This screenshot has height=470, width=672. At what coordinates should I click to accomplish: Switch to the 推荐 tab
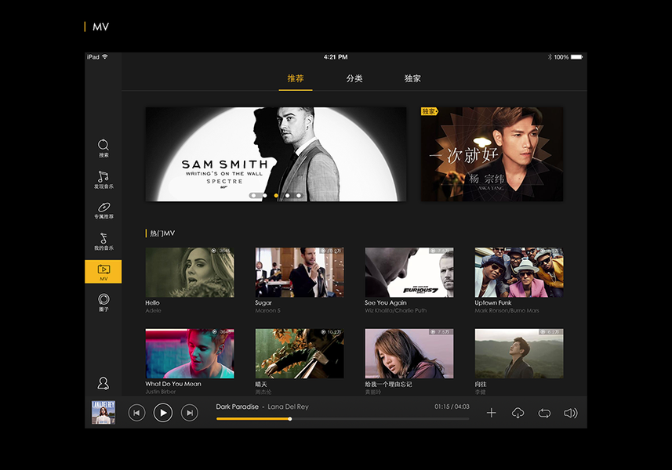tap(296, 79)
